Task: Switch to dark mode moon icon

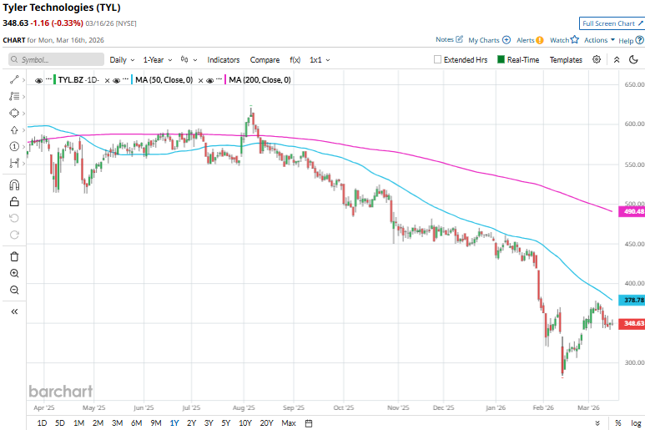Action: [633, 59]
